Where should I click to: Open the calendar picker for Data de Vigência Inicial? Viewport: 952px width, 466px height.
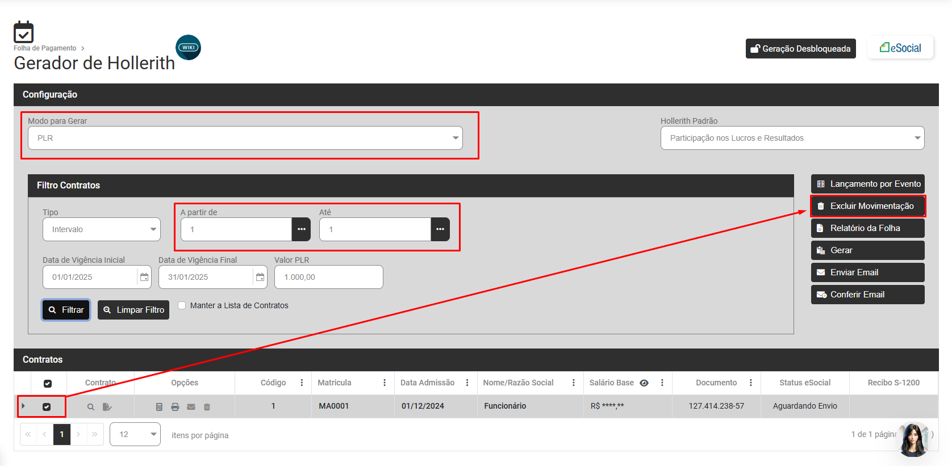tap(144, 277)
